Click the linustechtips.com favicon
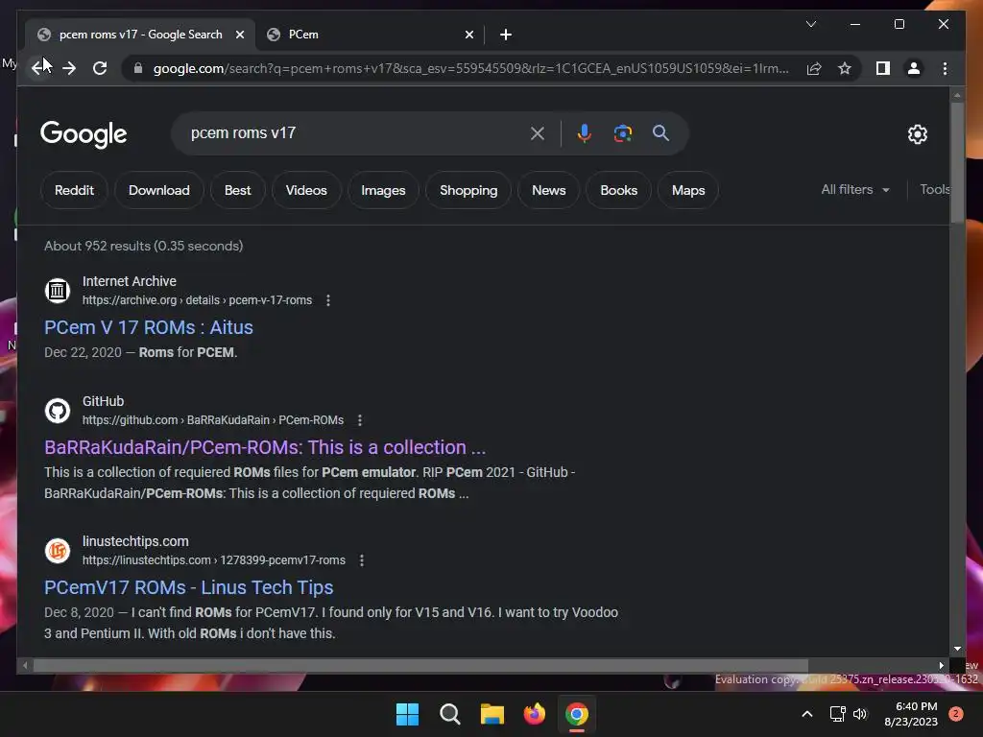This screenshot has width=983, height=737. click(x=57, y=551)
